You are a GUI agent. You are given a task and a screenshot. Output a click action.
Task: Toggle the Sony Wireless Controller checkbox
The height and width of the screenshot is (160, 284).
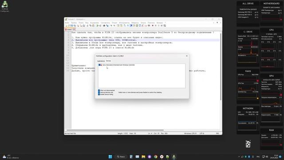[x=99, y=65]
